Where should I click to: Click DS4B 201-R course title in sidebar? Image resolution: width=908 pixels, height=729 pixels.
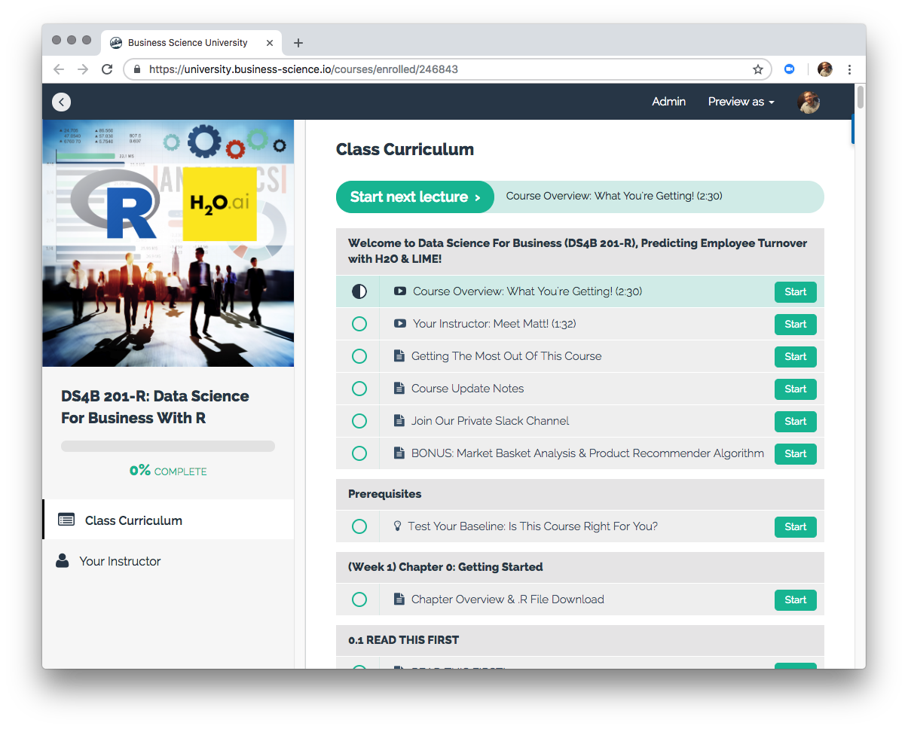(155, 407)
